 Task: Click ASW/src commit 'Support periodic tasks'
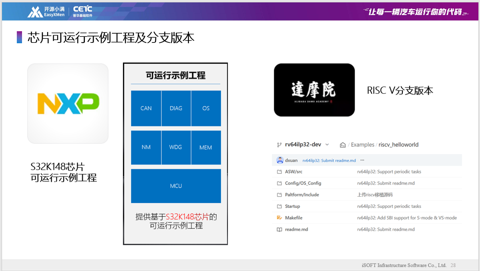pos(389,172)
